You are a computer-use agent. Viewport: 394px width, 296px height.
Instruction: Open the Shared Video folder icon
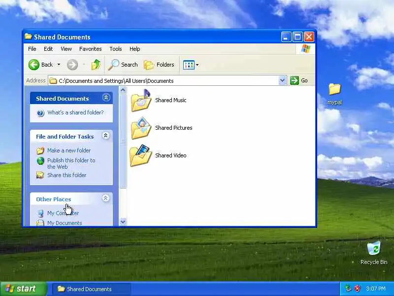pyautogui.click(x=141, y=155)
